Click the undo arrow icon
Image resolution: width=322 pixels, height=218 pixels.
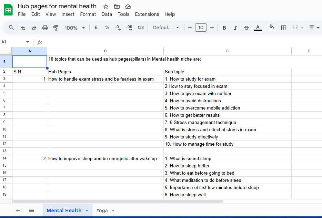pos(23,28)
